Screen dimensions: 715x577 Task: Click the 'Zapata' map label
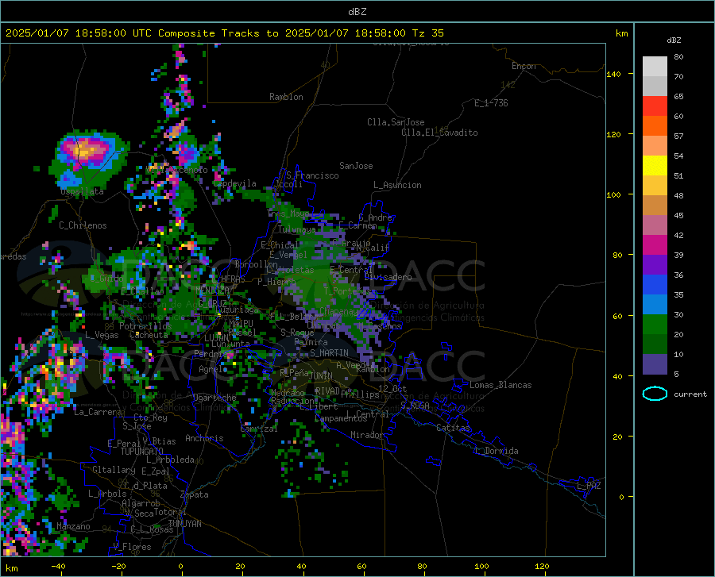point(195,494)
